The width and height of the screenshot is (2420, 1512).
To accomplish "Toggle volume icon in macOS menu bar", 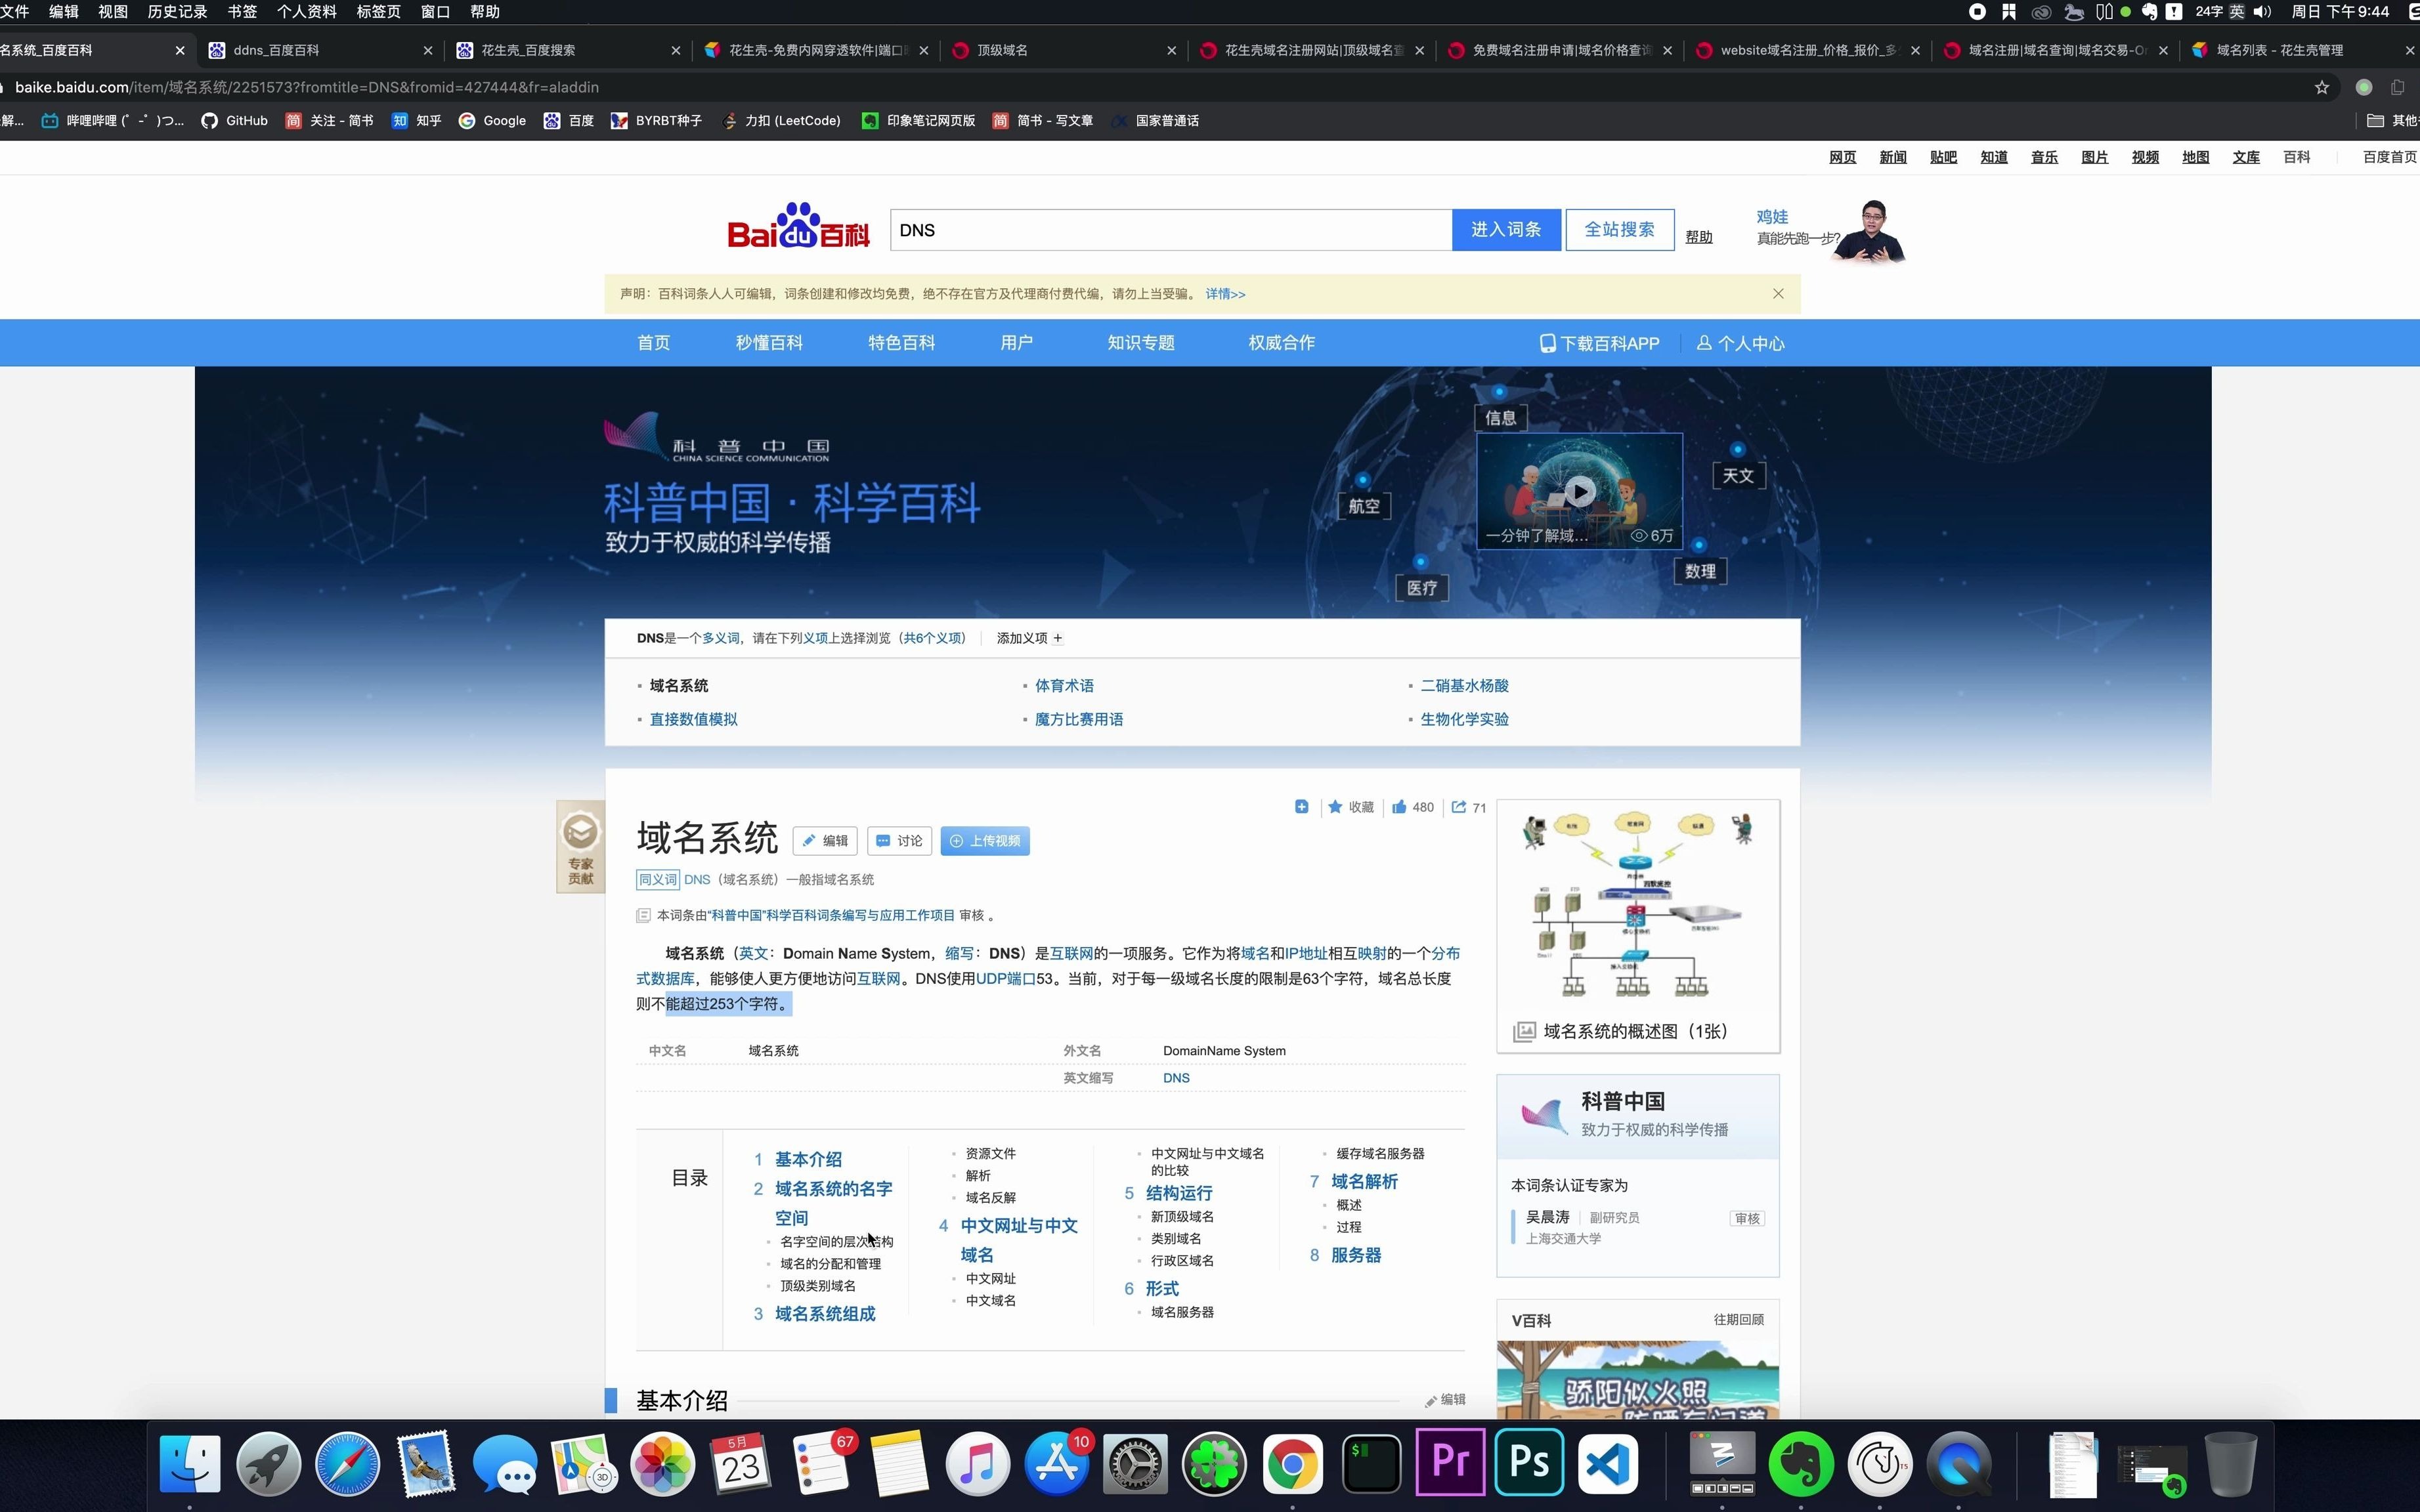I will click(2262, 12).
